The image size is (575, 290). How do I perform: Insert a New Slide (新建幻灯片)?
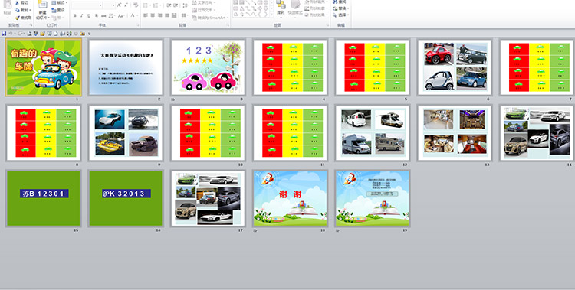42,11
